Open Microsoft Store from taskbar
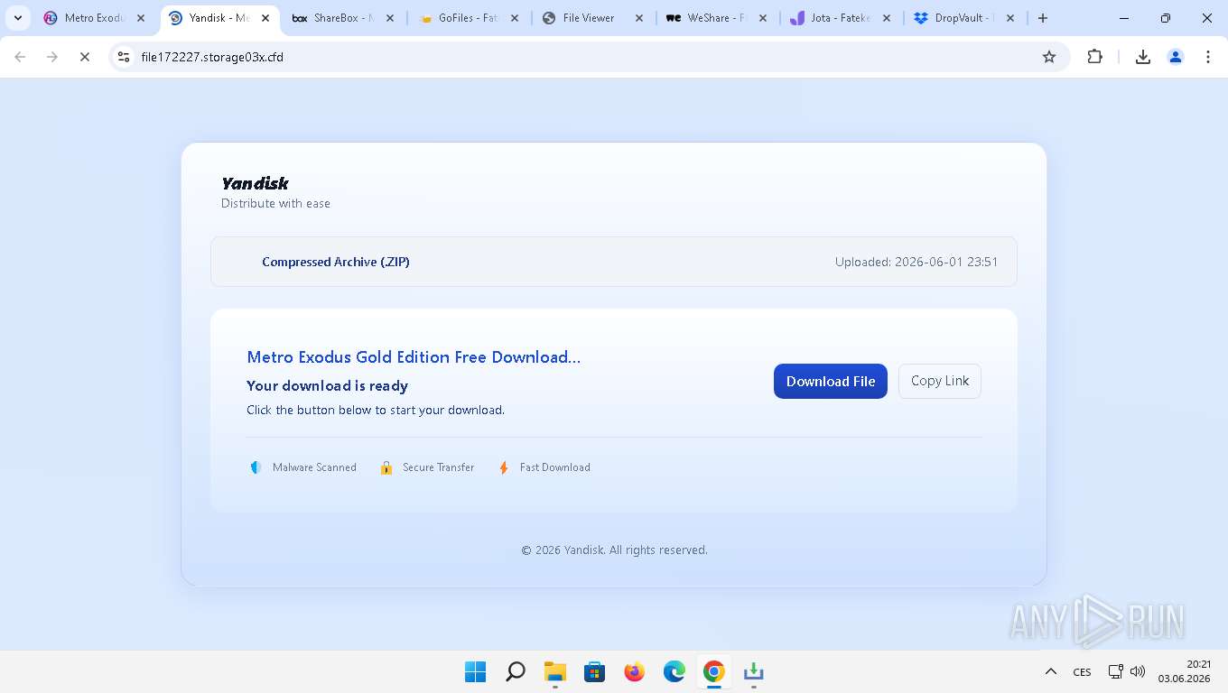 (x=594, y=671)
